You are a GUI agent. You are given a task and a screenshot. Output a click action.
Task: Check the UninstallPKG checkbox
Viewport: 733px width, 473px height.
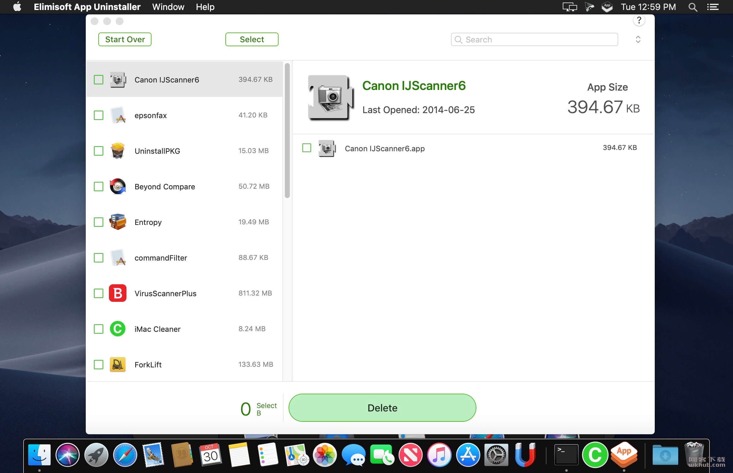coord(99,151)
